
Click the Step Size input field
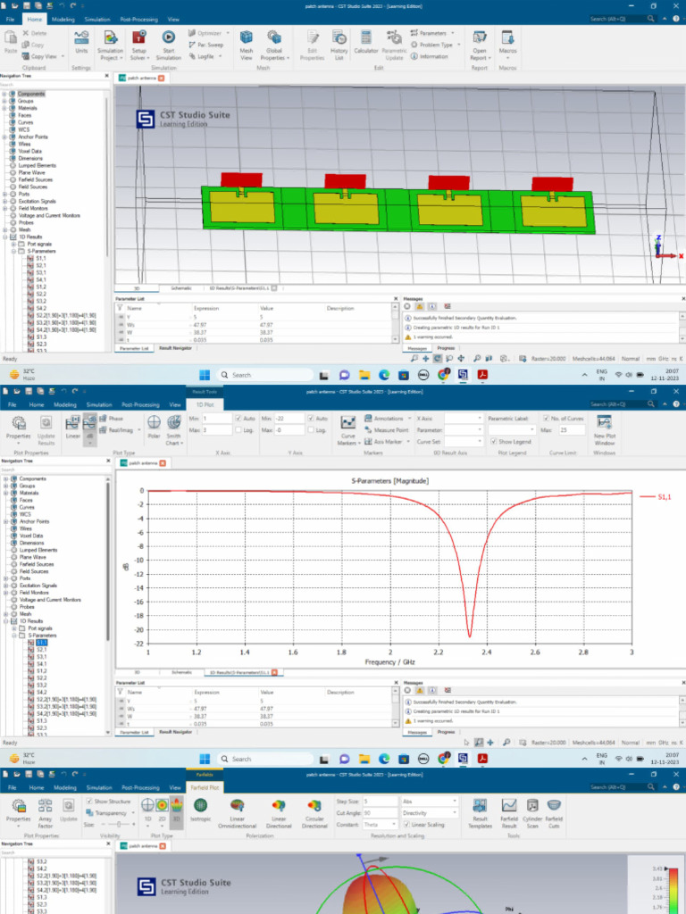click(379, 802)
